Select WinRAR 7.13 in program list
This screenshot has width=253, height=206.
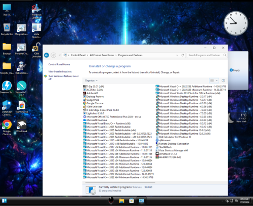coord(168,157)
